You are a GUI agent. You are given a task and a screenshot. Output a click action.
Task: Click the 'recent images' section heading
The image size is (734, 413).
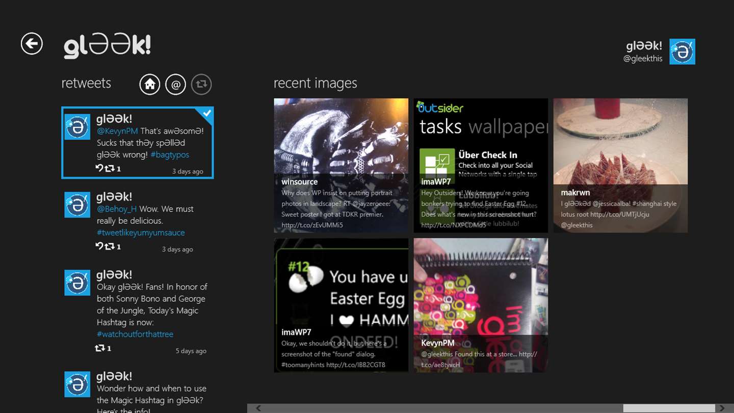coord(316,83)
